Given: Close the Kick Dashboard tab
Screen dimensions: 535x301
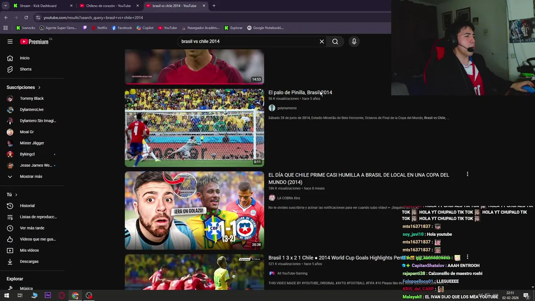Looking at the screenshot, I should pyautogui.click(x=71, y=6).
